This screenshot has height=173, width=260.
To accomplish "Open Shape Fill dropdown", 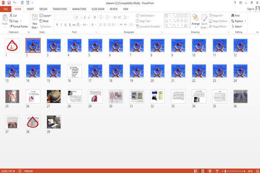I will pyautogui.click(x=216, y=16).
